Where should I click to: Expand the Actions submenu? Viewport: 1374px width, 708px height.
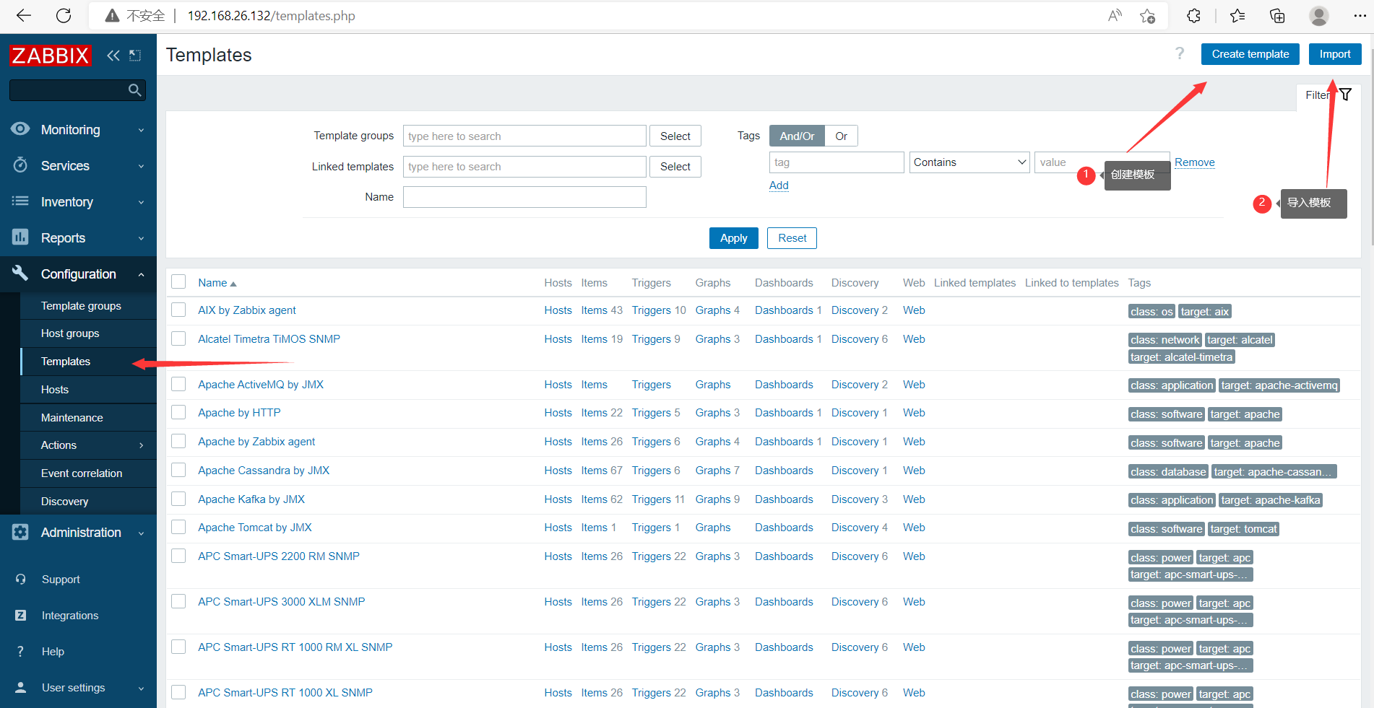[x=89, y=445]
